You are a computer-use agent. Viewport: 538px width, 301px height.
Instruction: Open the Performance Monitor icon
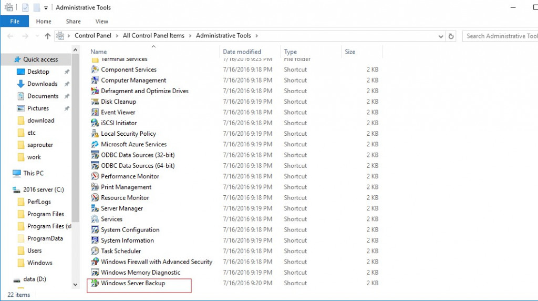click(95, 176)
